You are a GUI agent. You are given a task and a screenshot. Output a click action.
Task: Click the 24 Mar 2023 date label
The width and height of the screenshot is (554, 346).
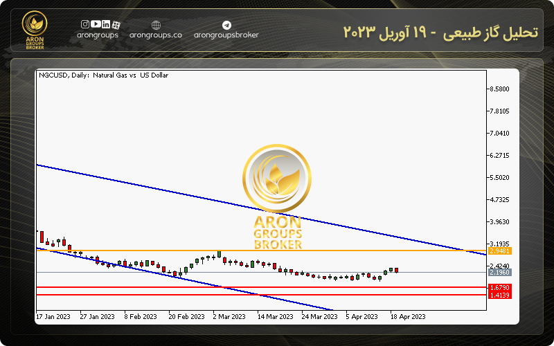tap(320, 317)
